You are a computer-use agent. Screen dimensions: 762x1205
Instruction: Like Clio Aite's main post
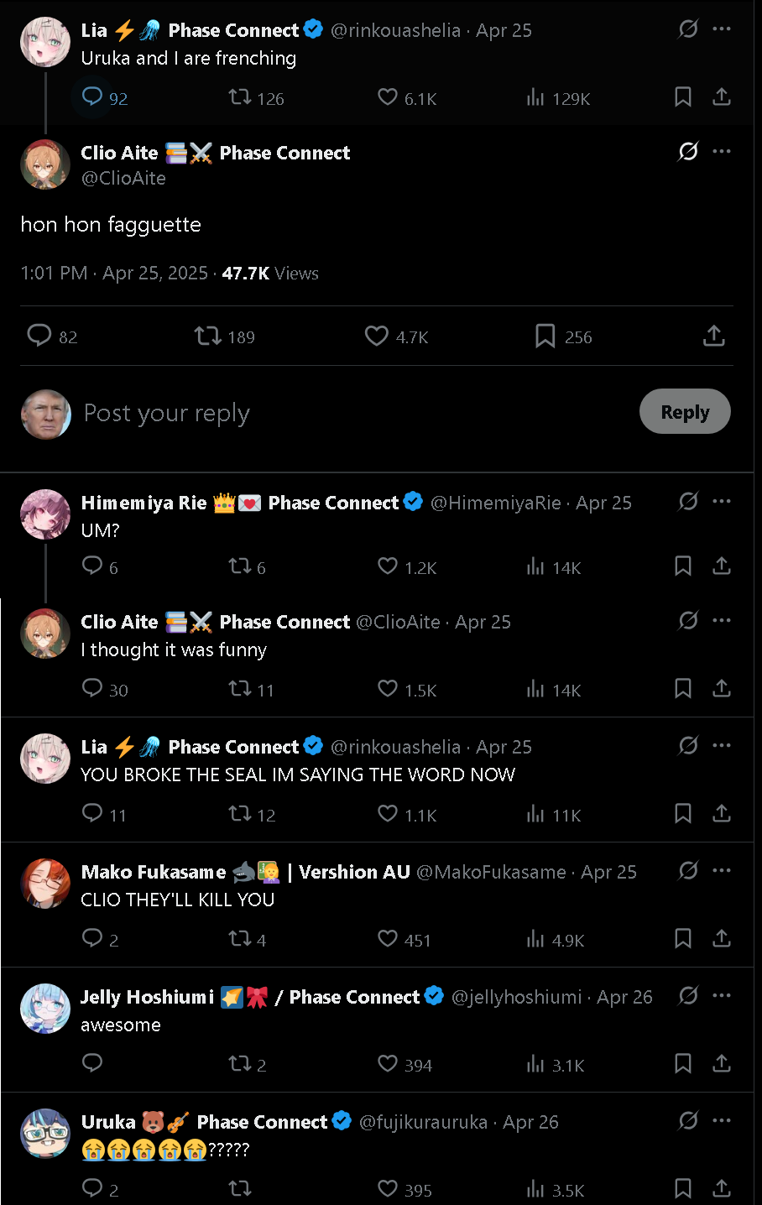377,336
